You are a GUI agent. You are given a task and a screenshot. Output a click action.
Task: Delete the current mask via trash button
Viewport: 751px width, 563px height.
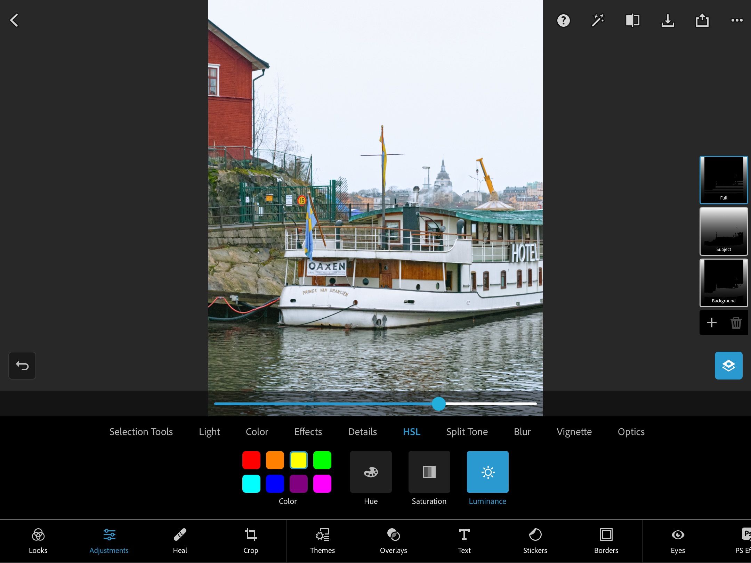[x=736, y=323]
